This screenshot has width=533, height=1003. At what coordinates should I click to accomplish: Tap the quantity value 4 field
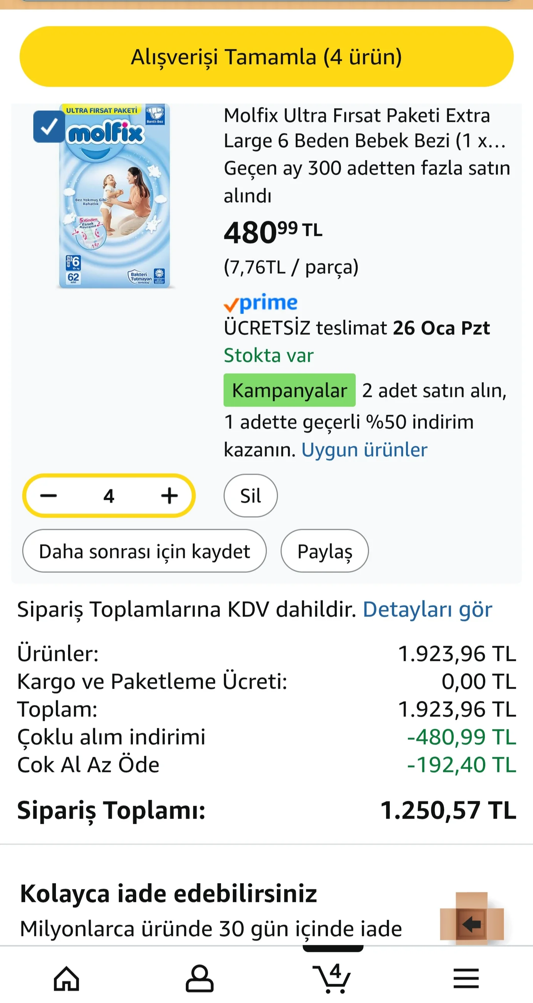(108, 496)
